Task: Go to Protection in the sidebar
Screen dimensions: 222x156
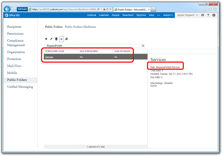Action: click(x=14, y=59)
